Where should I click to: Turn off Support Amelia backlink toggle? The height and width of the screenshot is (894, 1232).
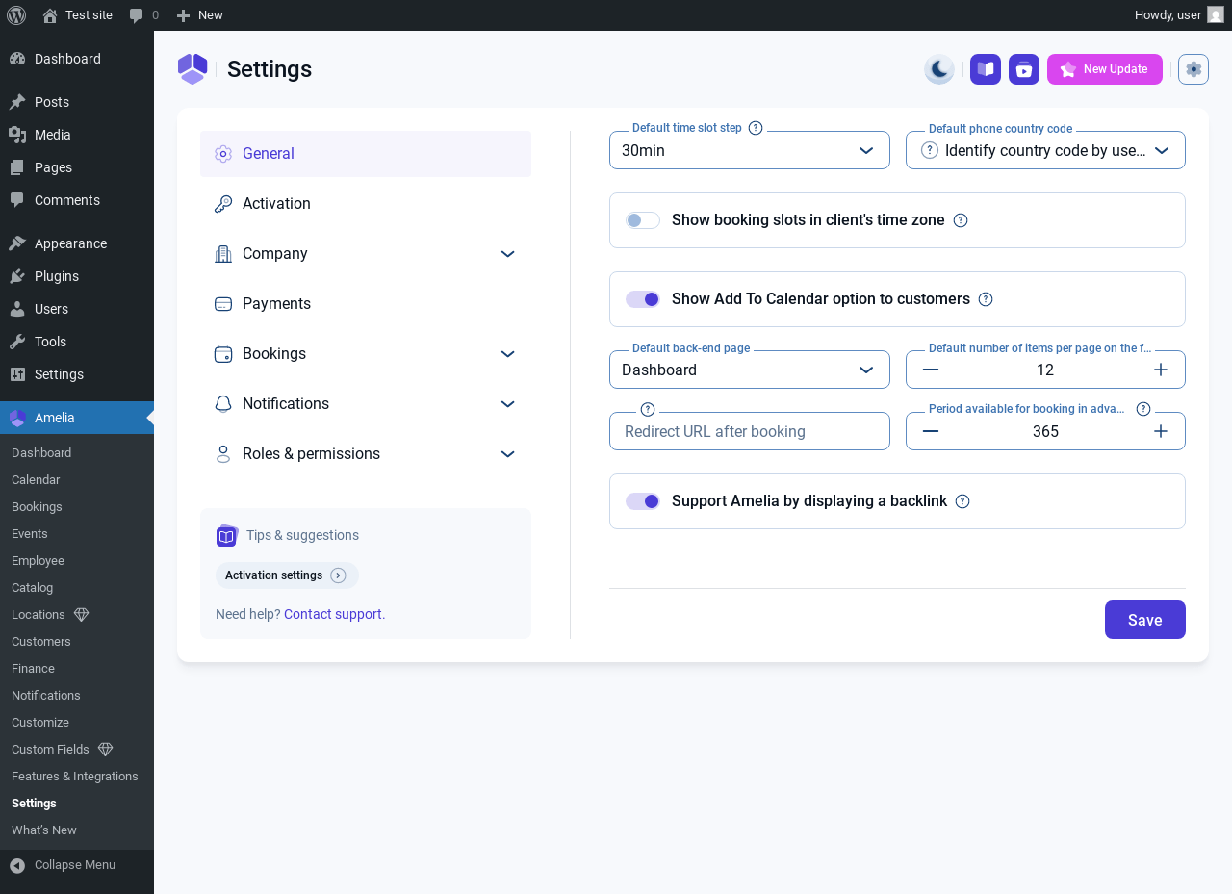[x=643, y=501]
